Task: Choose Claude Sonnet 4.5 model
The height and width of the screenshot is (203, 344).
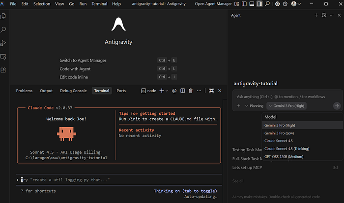Action: pyautogui.click(x=302, y=141)
